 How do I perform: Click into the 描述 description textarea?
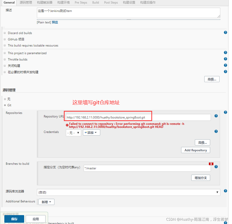(128, 13)
